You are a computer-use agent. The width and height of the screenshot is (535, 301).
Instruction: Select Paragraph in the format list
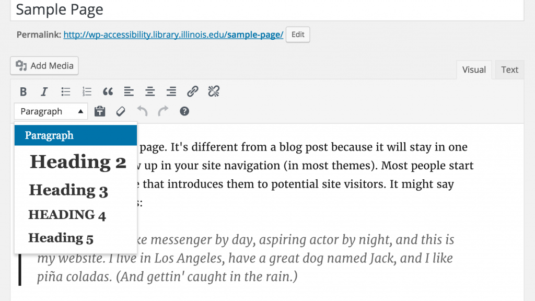[x=76, y=135]
